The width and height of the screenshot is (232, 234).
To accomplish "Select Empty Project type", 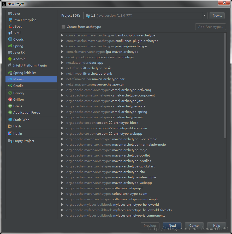I will point(31,141).
